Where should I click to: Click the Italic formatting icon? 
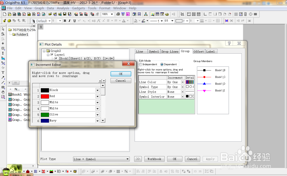pos(69,21)
